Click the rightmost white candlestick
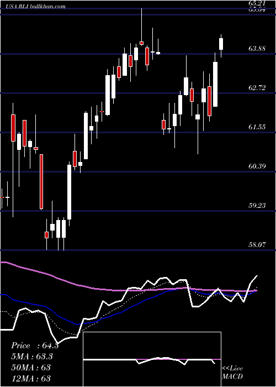Viewport: 276px width, 387px height. (x=221, y=44)
